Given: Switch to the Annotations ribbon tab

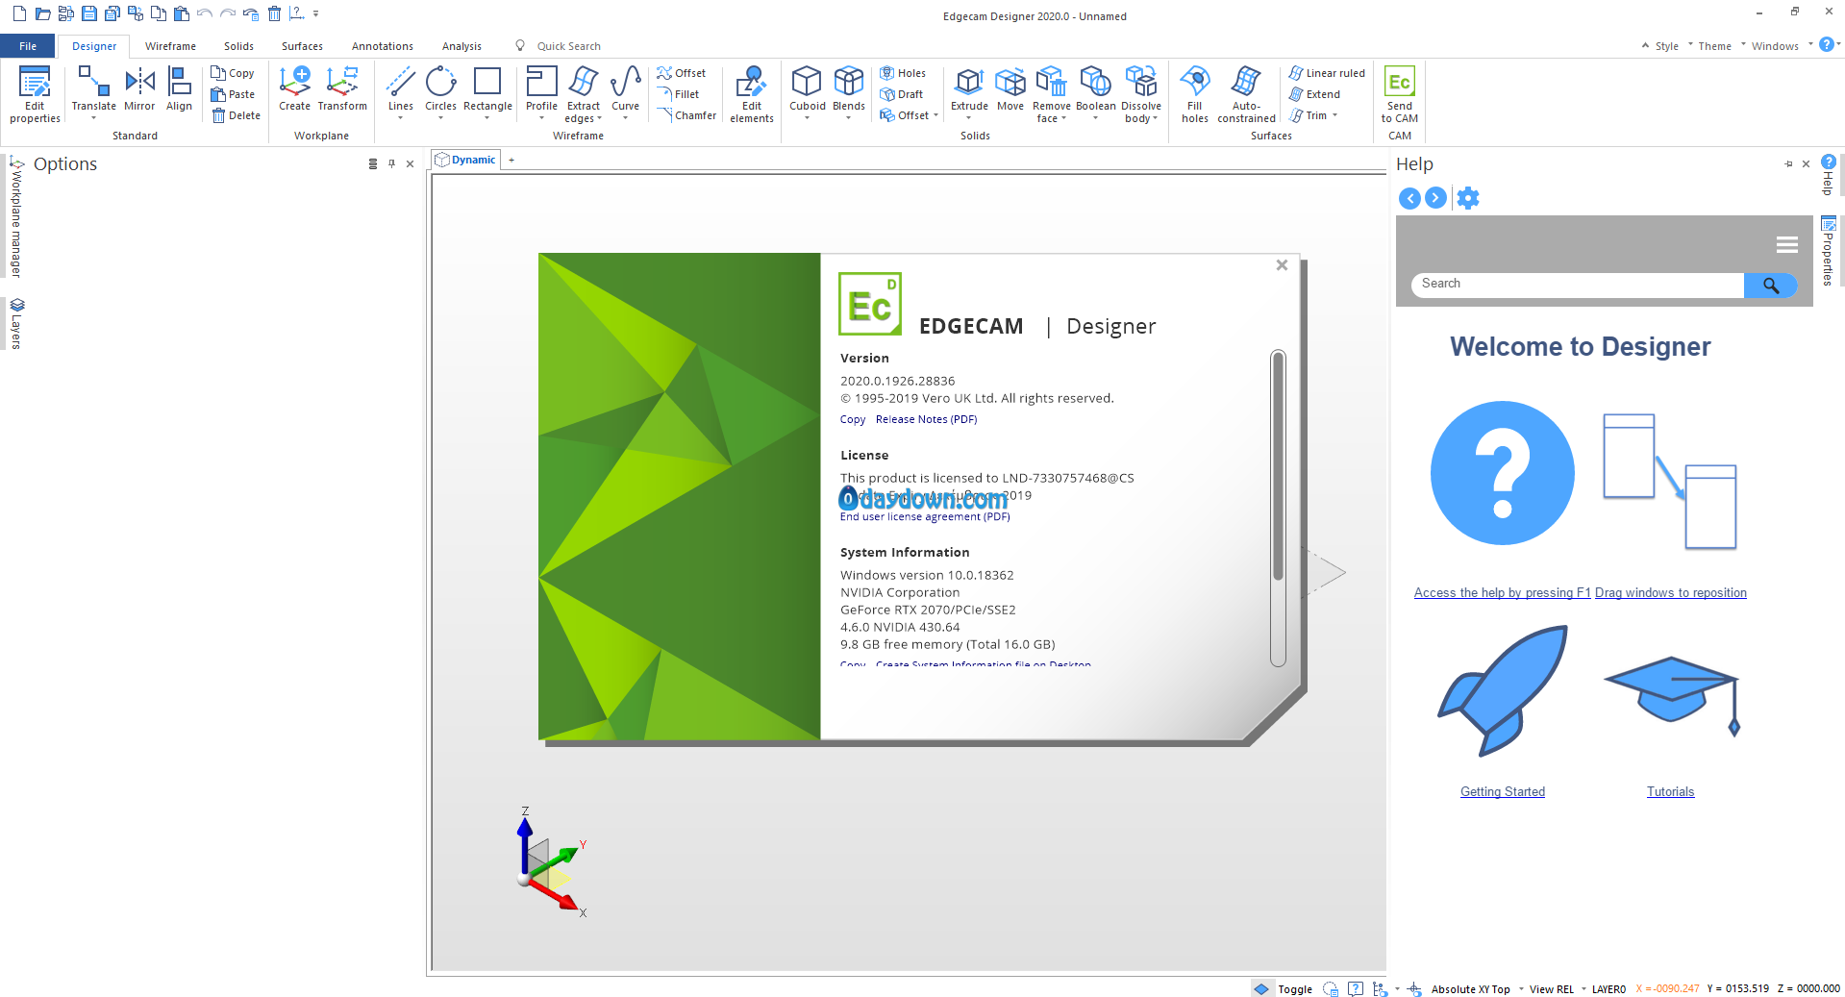Looking at the screenshot, I should [x=382, y=46].
